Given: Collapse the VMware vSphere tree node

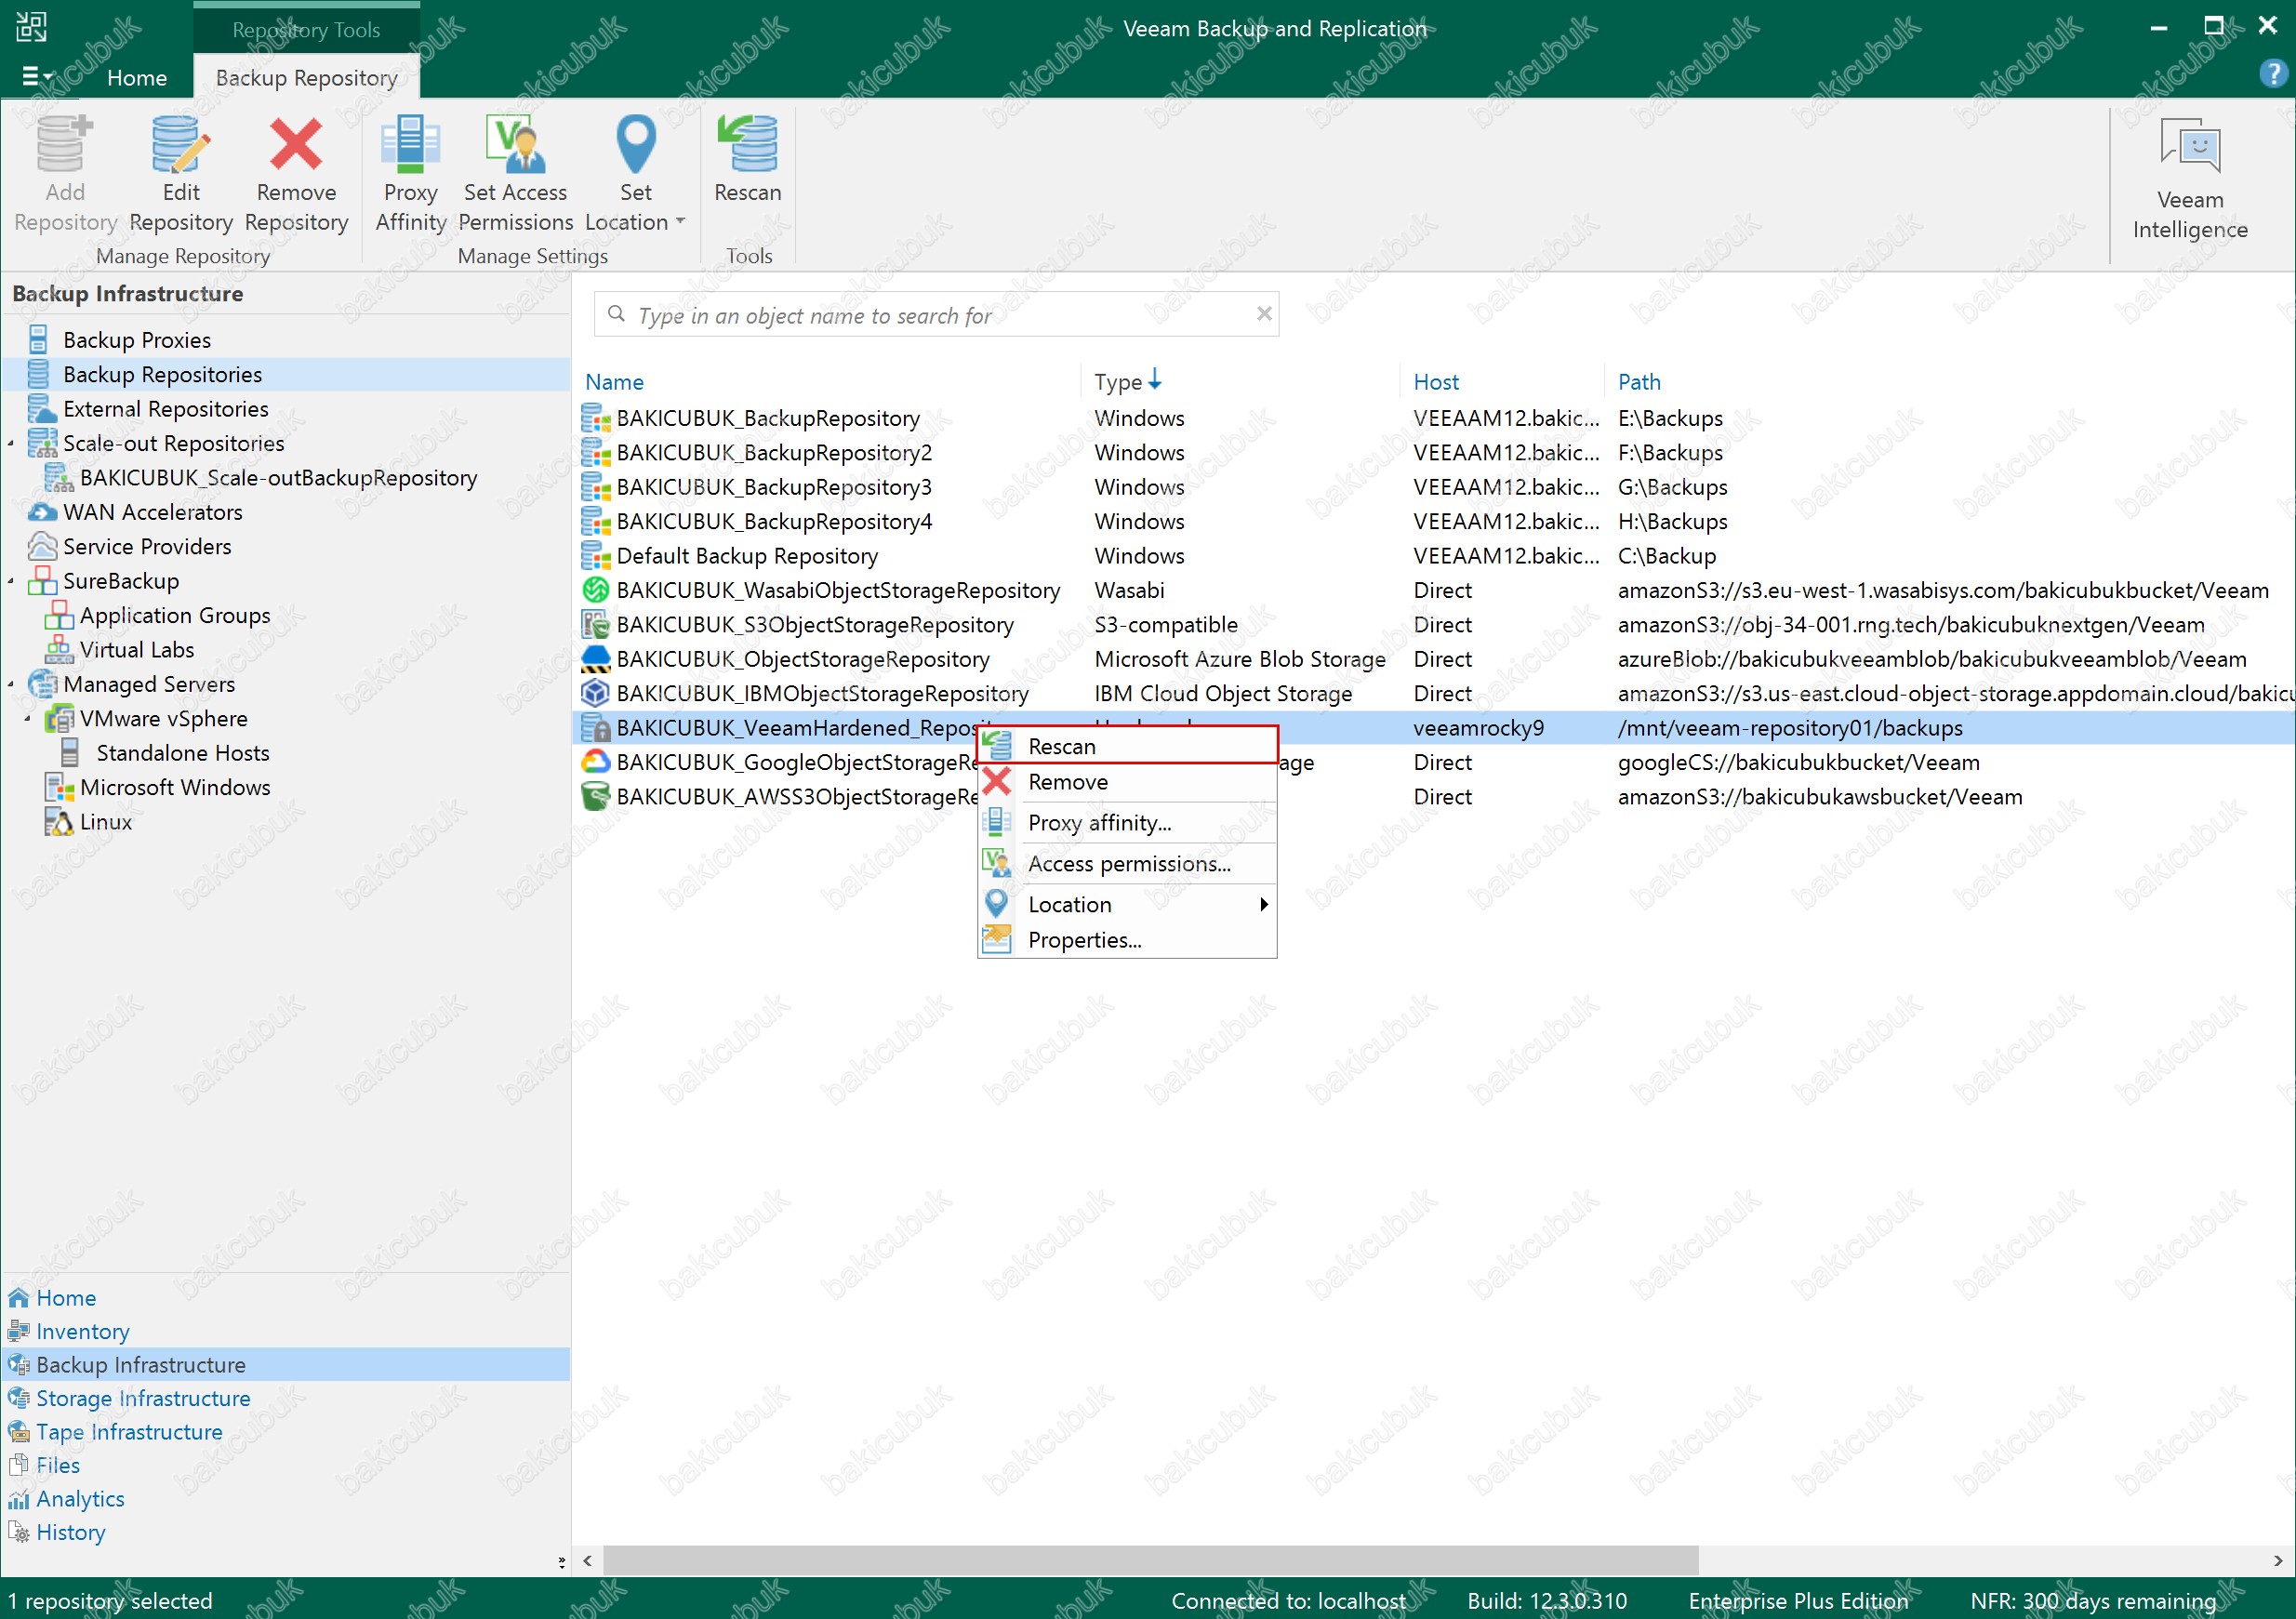Looking at the screenshot, I should pos(28,719).
